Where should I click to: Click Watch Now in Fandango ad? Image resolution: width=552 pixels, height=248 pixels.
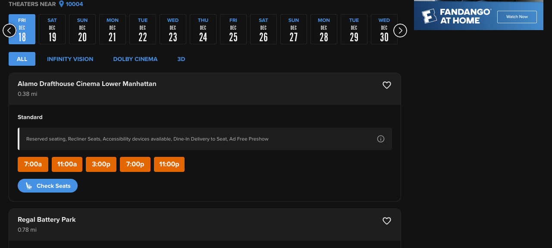[x=517, y=17]
